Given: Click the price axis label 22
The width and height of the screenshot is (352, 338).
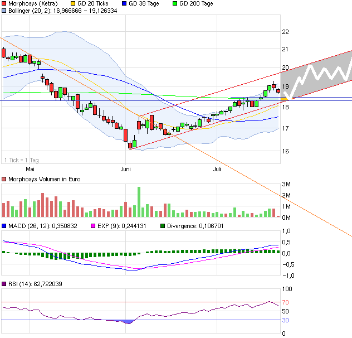Looking at the screenshot, I should pos(285,32).
